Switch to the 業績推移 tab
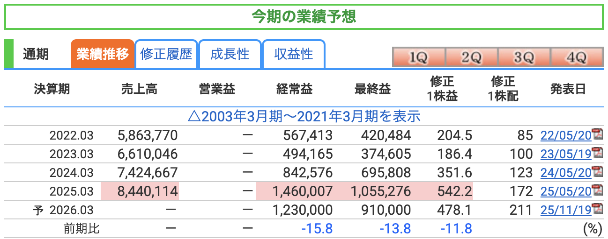608x239 pixels. tap(103, 54)
